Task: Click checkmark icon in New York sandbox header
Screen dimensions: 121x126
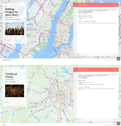Action: click(x=117, y=5)
